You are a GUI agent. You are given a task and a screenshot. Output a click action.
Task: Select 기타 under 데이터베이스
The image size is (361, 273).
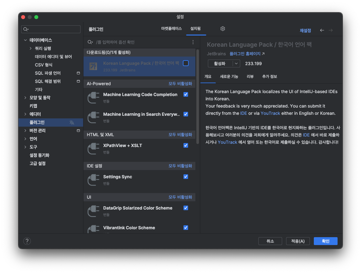(39, 89)
